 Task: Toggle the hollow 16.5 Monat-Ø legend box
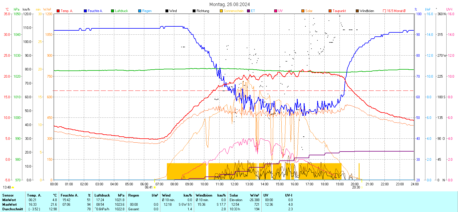(x=384, y=11)
